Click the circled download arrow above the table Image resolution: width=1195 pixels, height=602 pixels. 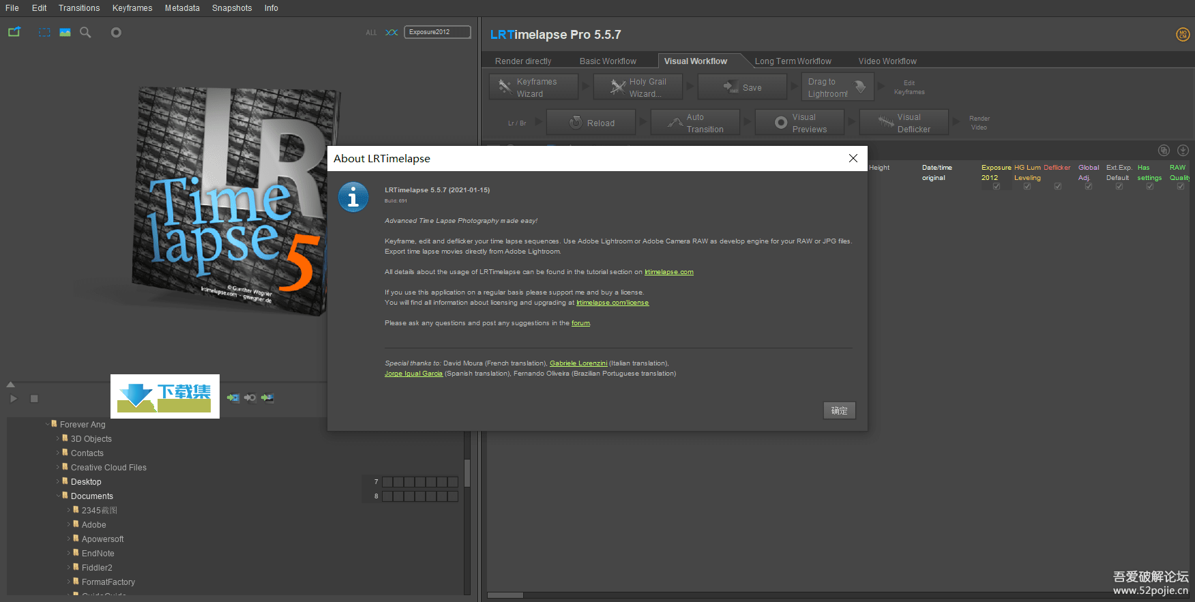[x=1183, y=150]
